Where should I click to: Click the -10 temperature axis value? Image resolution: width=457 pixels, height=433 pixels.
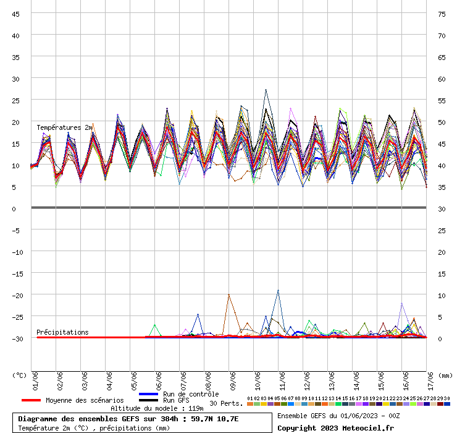coord(17,252)
